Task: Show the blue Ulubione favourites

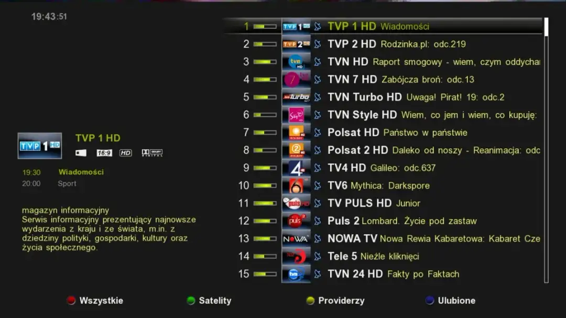Action: (451, 301)
